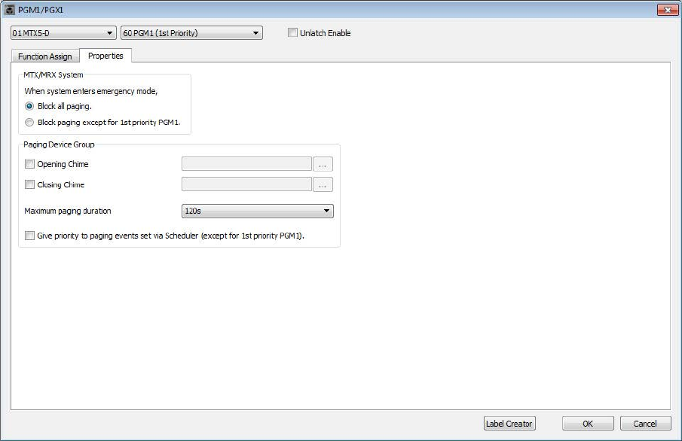
Task: Select Block paging except 1st priority PGM1
Action: (29, 122)
